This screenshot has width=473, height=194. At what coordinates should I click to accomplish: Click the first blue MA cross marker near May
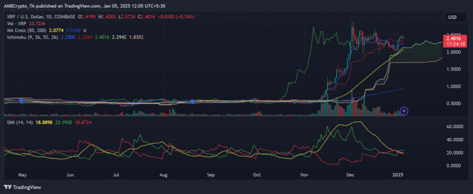coord(21,100)
